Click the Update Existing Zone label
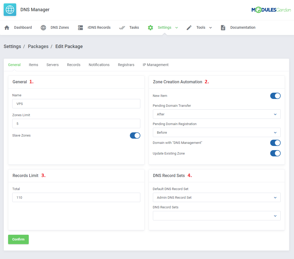The image size is (294, 259). (169, 153)
